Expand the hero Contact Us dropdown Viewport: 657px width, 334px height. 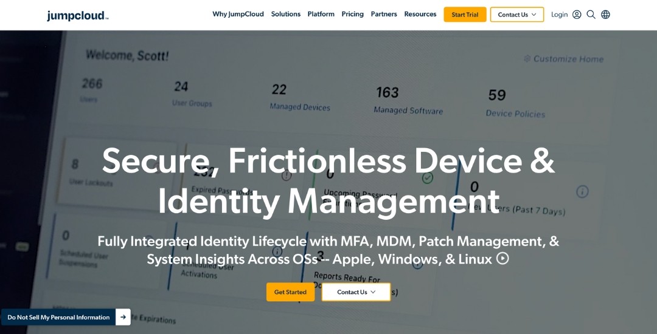pyautogui.click(x=356, y=292)
